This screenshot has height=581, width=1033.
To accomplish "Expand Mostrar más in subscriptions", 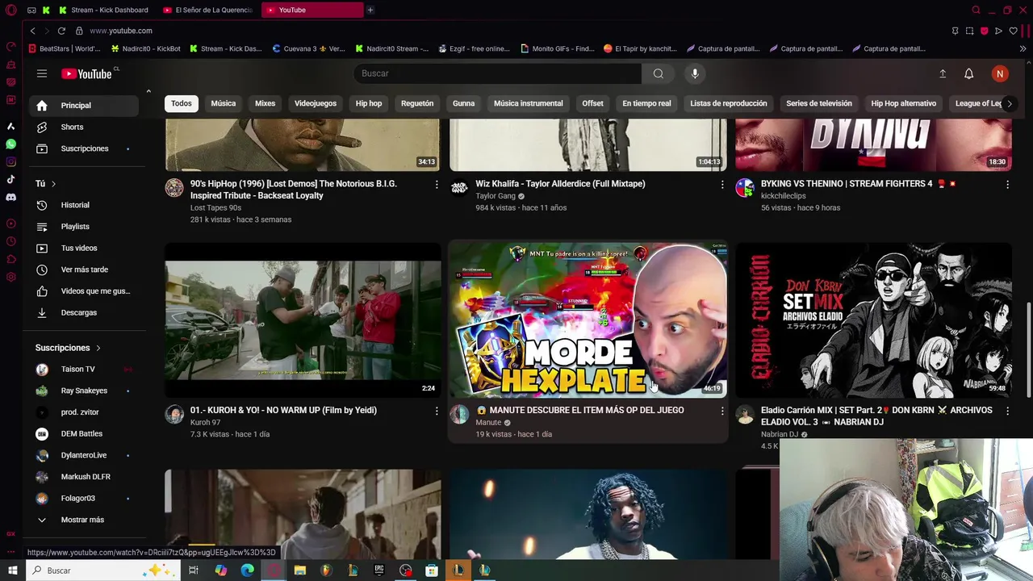I will click(84, 520).
